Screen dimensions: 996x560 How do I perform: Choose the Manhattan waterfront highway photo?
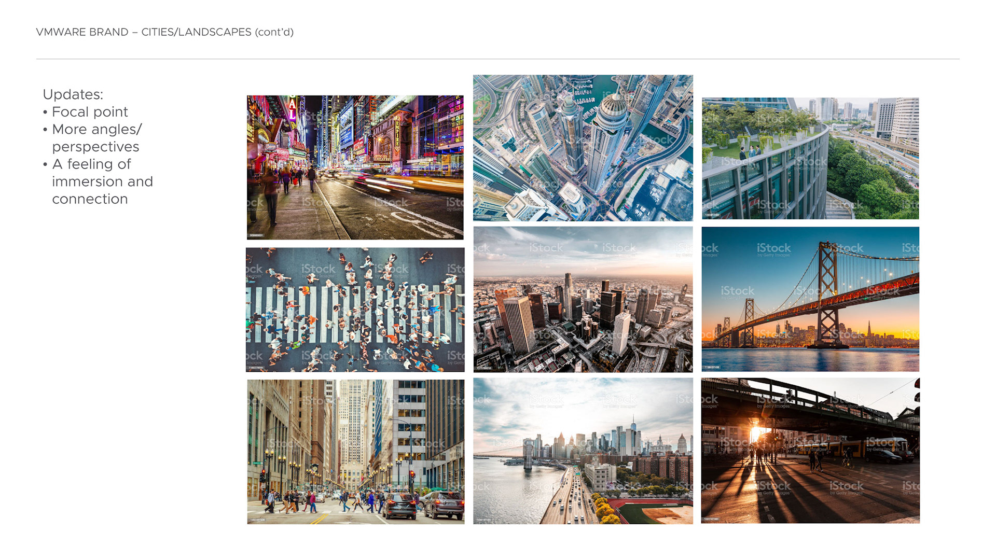[x=583, y=451]
